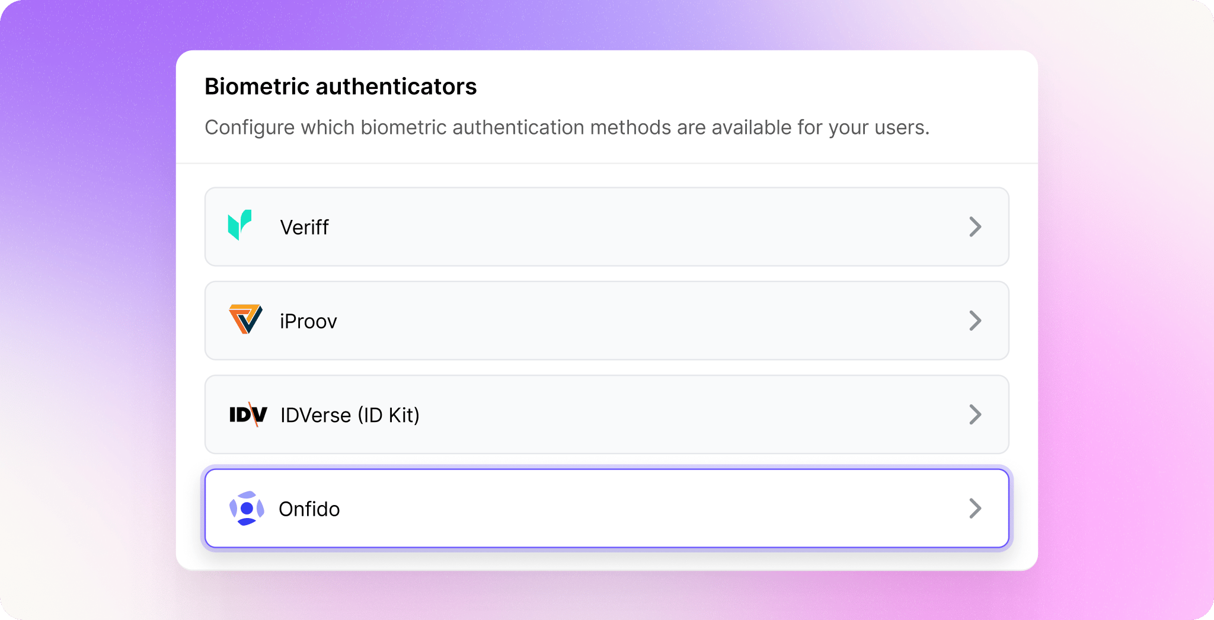Open IDVerse (ID Kit) chevron arrow
This screenshot has height=620, width=1214.
tap(975, 414)
